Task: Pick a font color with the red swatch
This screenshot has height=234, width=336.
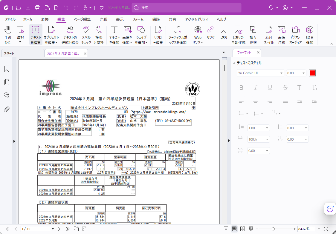Action: 312,73
